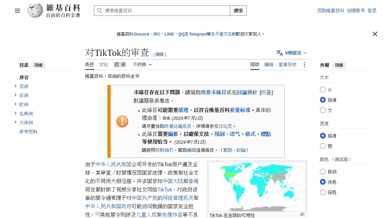Expand the 欧洲 section in contents
The image size is (387, 218).
[x=15, y=104]
